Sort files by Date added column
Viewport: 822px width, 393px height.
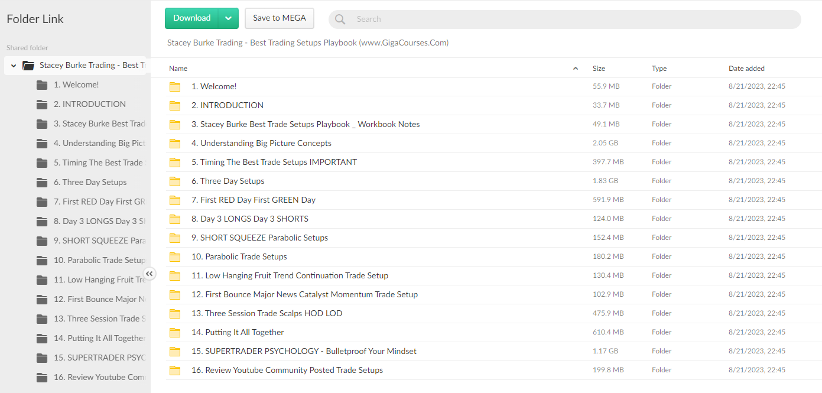tap(746, 69)
